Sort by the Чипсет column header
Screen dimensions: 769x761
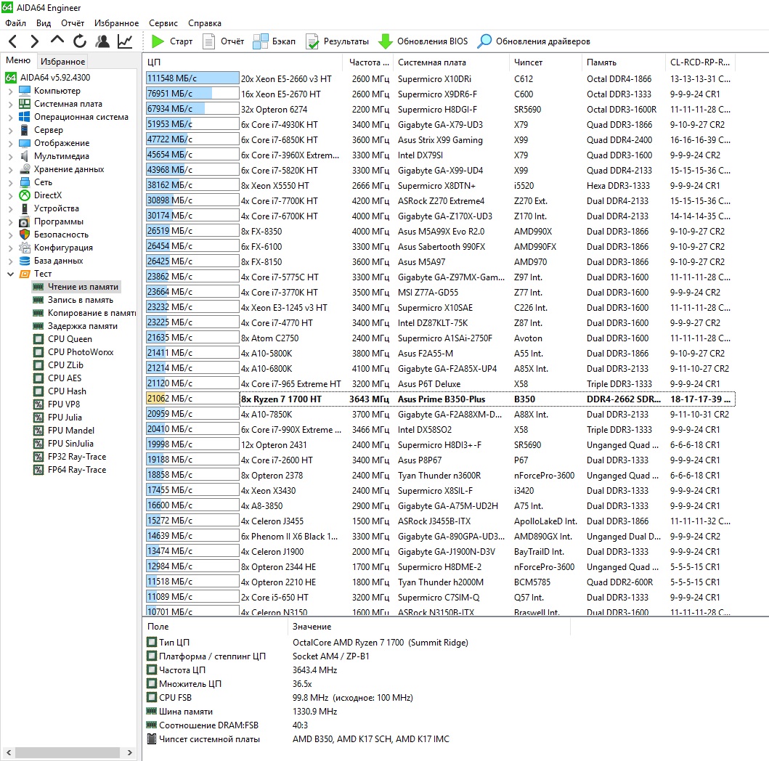(x=545, y=62)
